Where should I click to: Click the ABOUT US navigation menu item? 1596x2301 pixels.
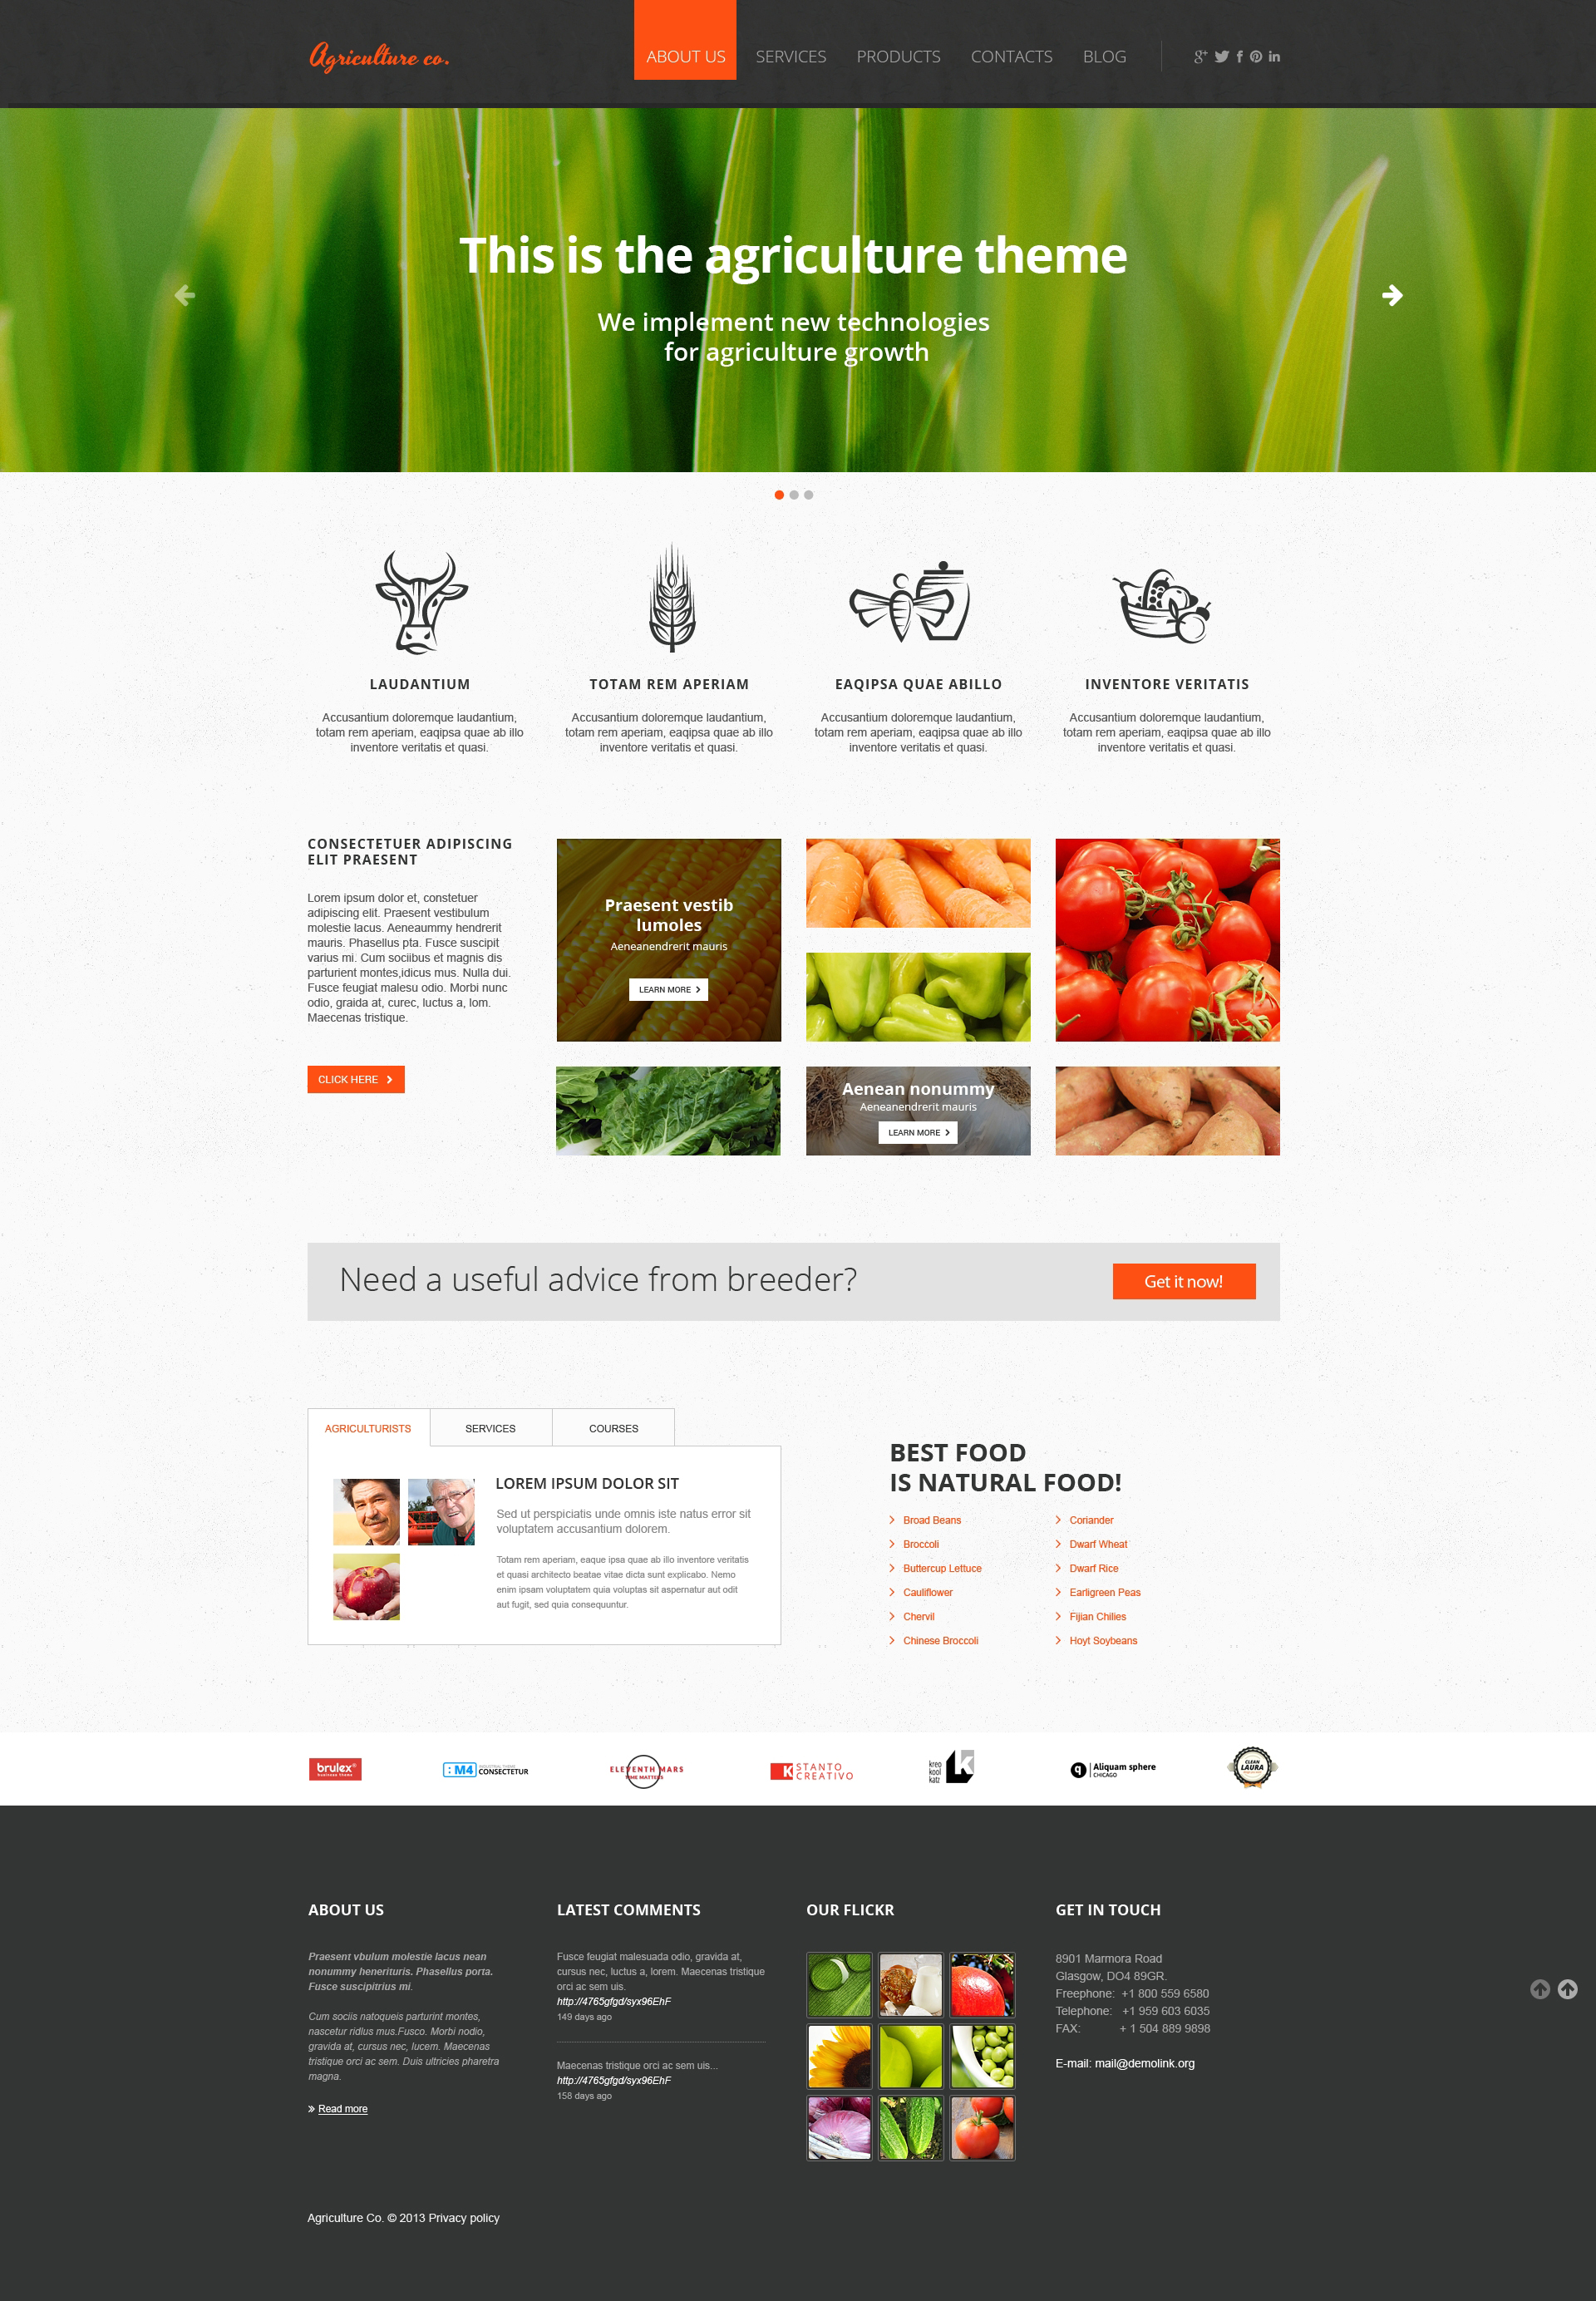click(x=682, y=54)
